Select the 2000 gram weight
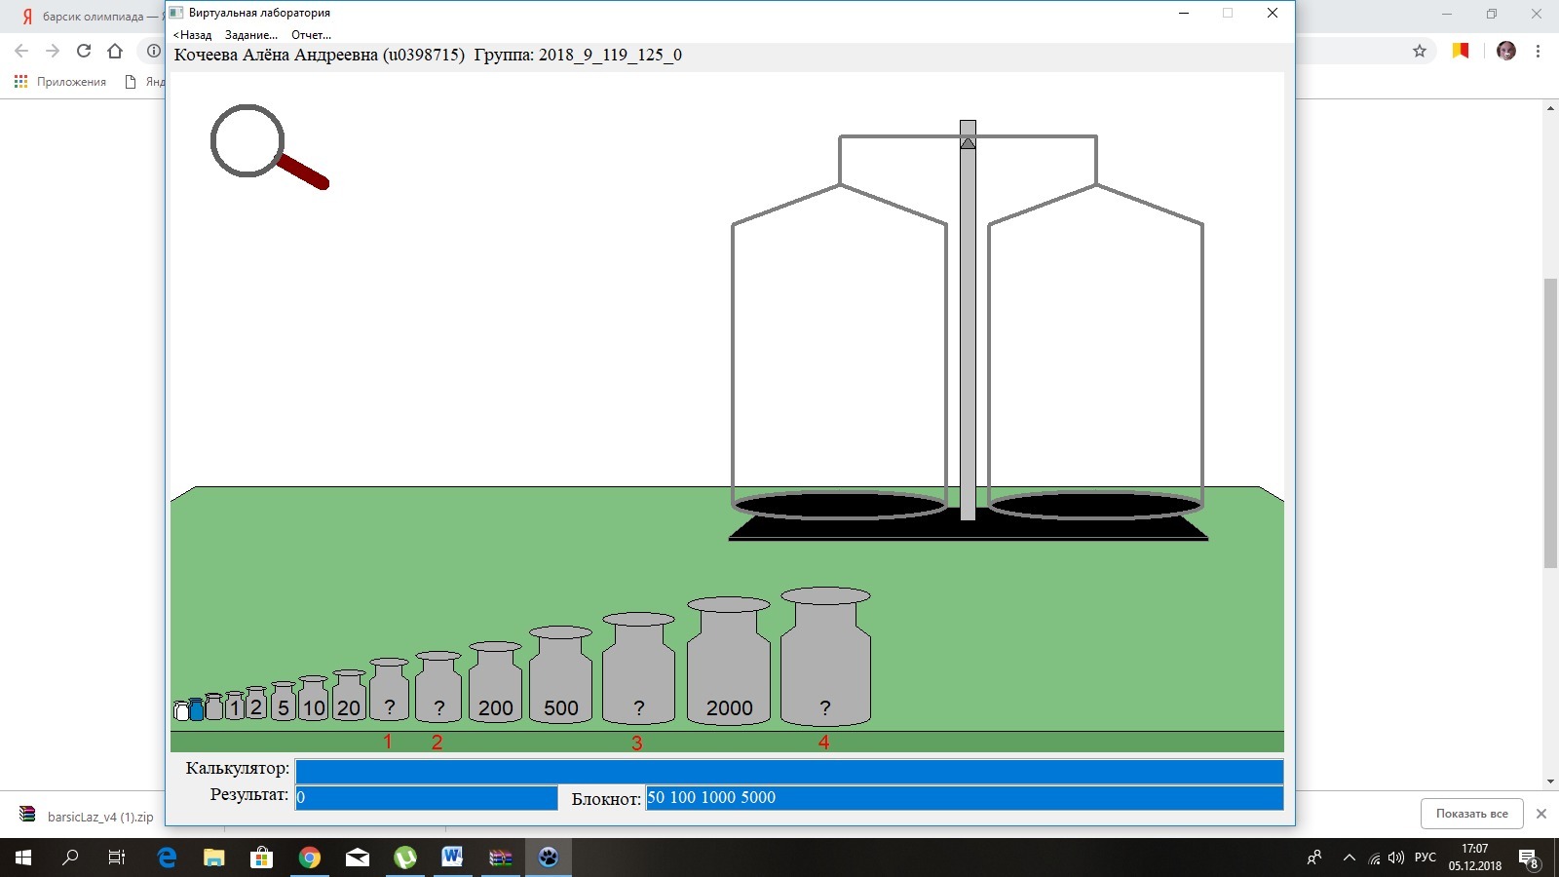Screen dimensions: 1559x877 pos(729,672)
